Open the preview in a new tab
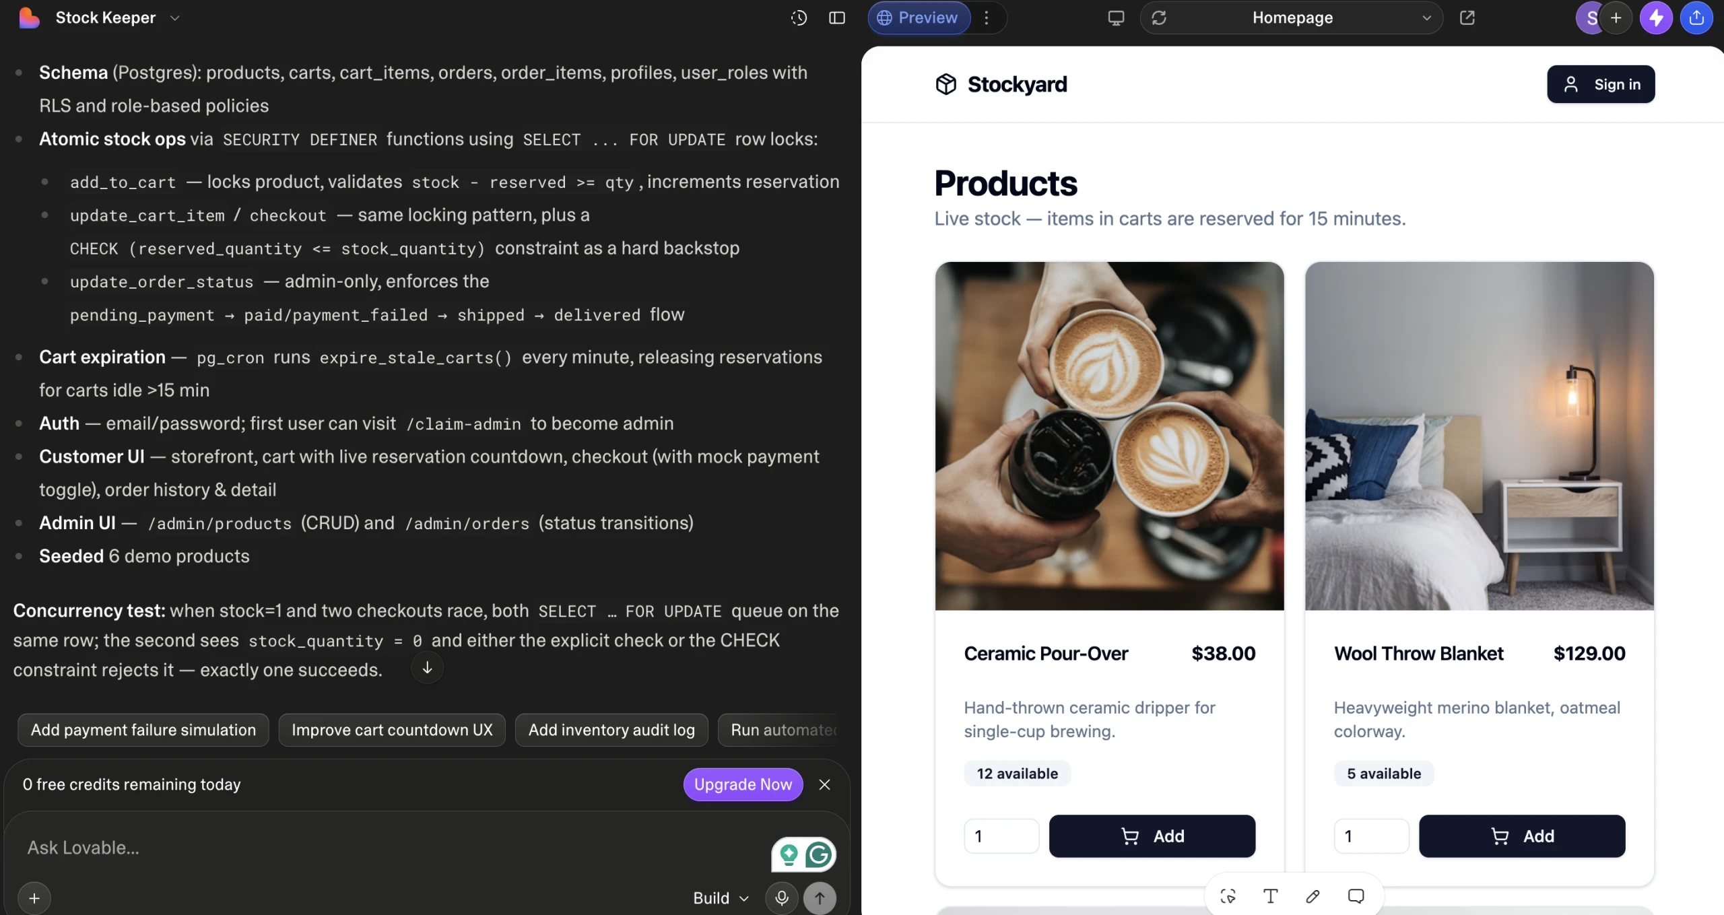Viewport: 1724px width, 915px height. [x=1467, y=18]
